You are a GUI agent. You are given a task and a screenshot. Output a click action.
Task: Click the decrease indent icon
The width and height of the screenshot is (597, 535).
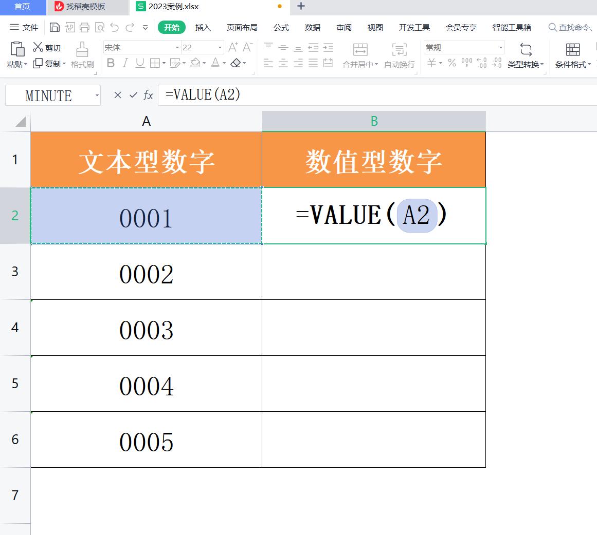tap(313, 48)
